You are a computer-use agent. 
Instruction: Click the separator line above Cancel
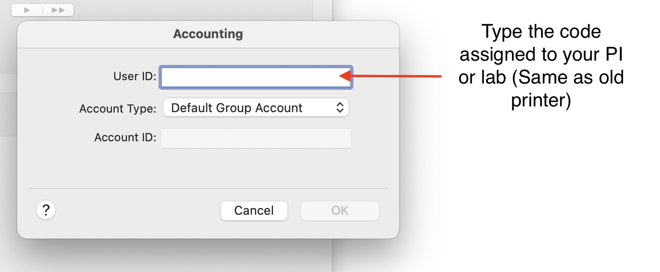click(x=208, y=188)
